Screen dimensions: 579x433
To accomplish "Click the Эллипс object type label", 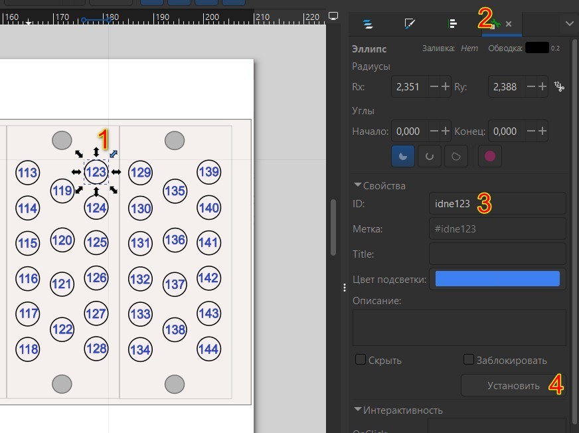I will pos(369,48).
